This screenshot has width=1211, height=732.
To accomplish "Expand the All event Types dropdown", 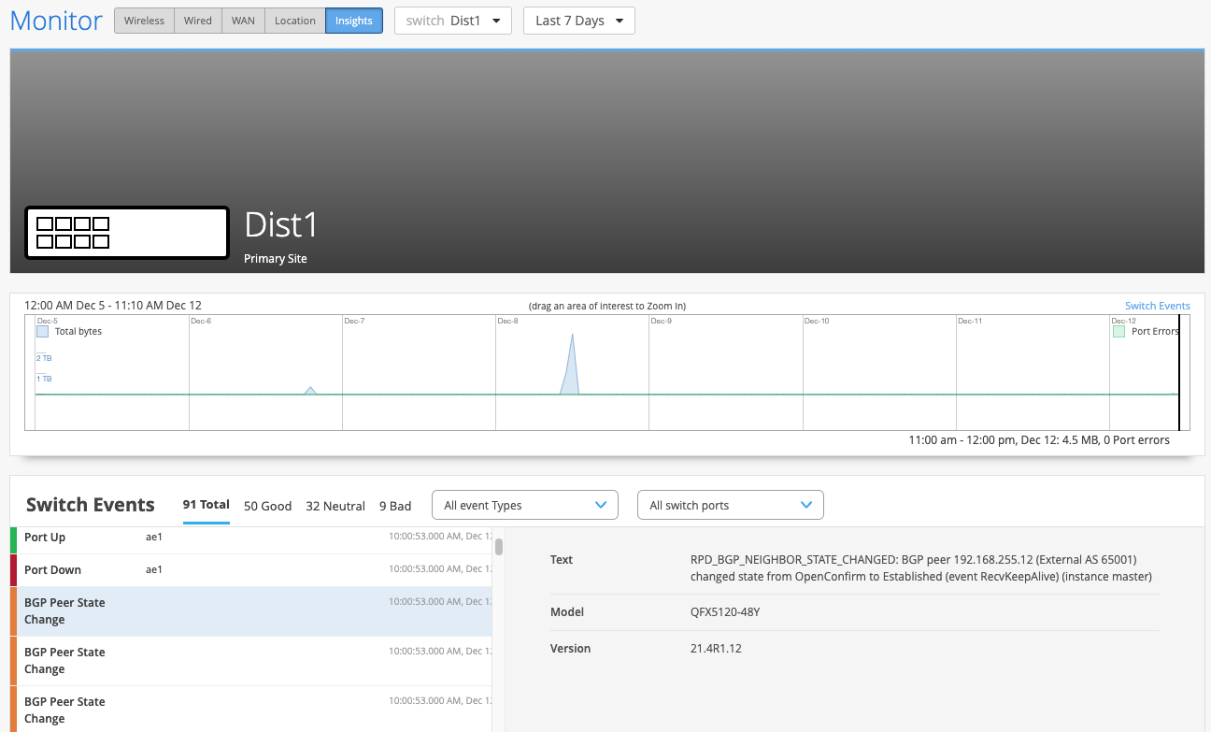I will point(524,505).
